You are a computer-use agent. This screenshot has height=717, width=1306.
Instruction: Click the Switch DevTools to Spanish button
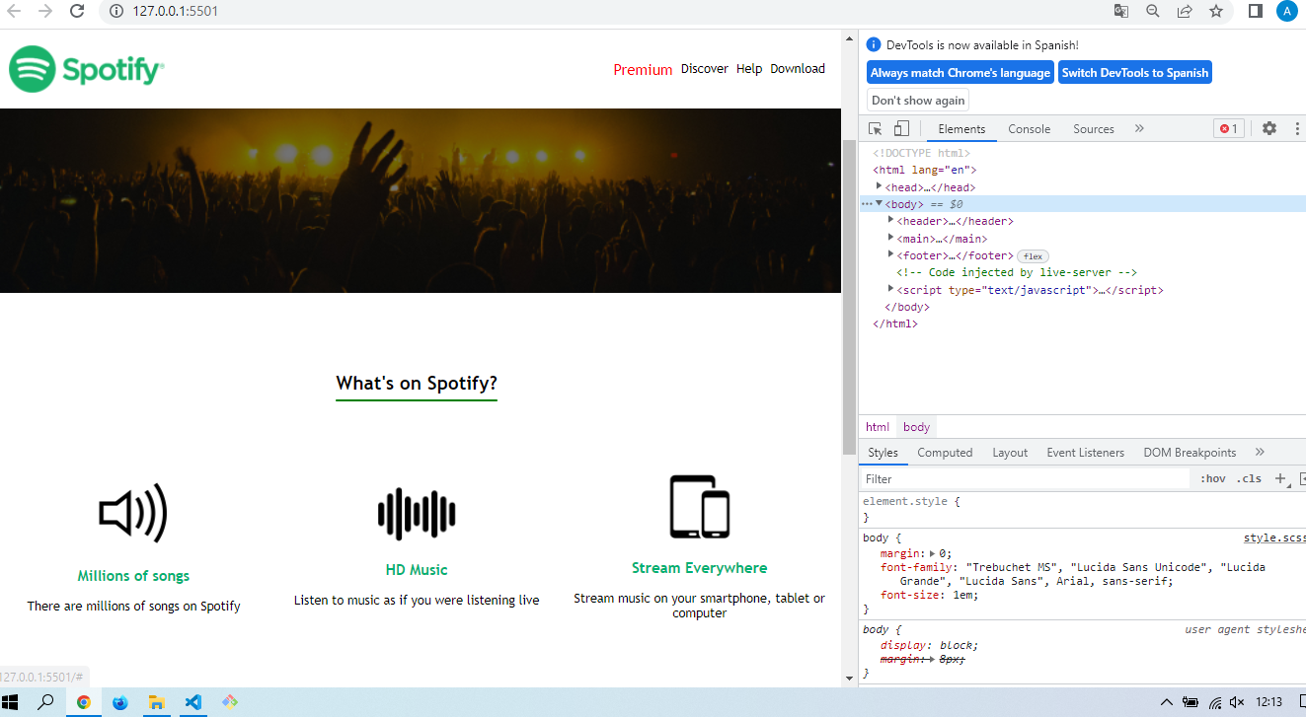coord(1135,72)
